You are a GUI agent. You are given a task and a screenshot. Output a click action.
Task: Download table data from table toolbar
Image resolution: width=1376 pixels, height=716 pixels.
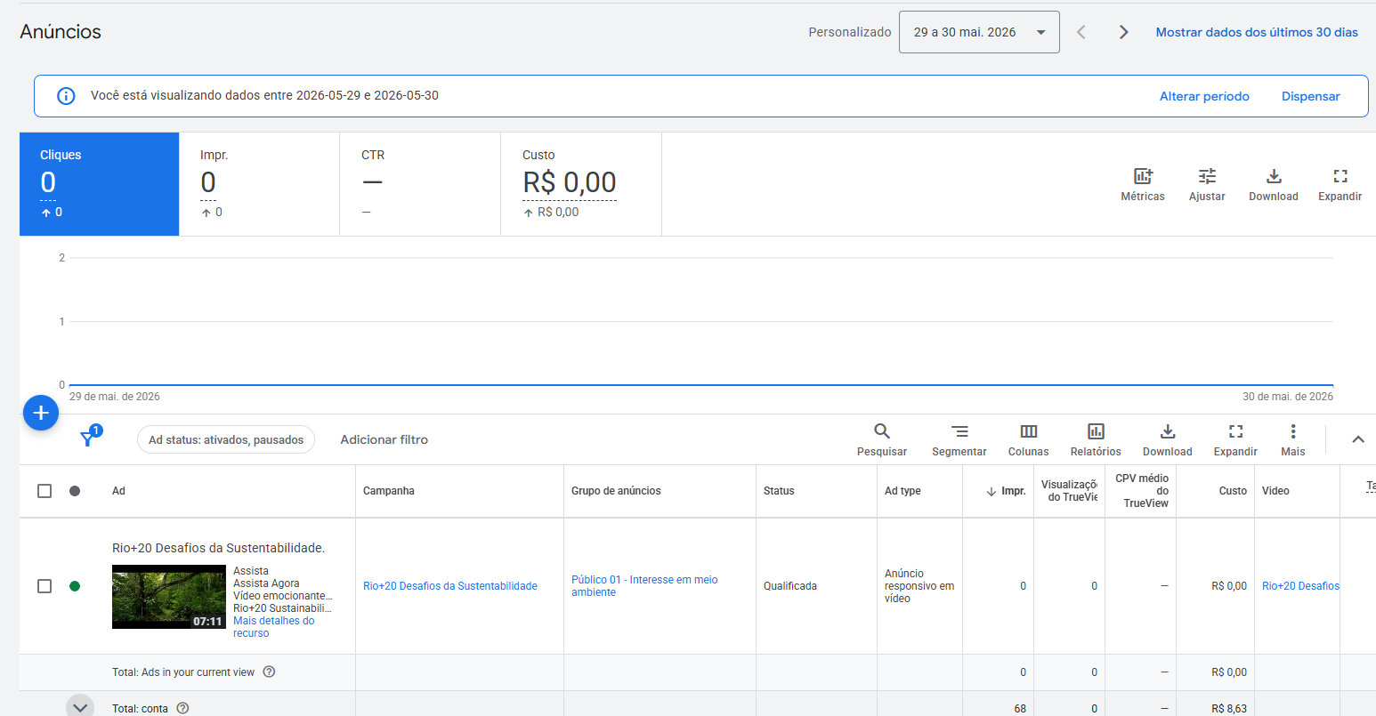1168,440
